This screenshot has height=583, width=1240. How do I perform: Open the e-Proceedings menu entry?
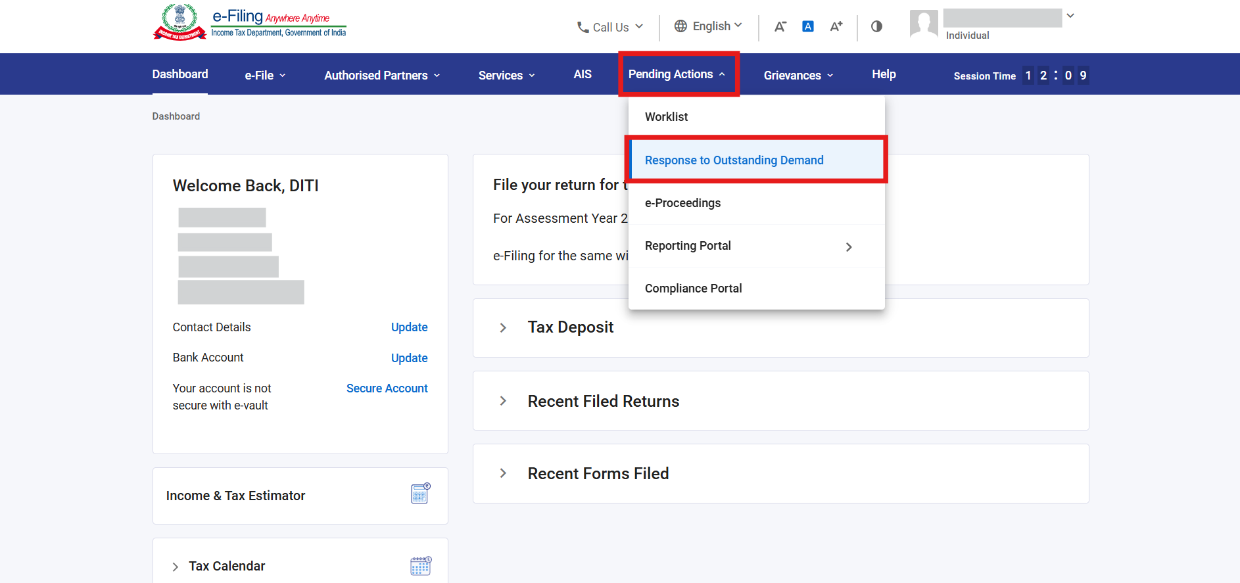point(682,203)
